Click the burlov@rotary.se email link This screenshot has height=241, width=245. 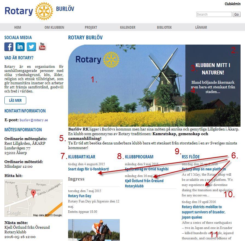click(x=34, y=120)
